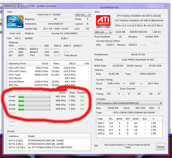Click the Model column header in Drives
Screen dimensions: 172x158
pos(56,136)
